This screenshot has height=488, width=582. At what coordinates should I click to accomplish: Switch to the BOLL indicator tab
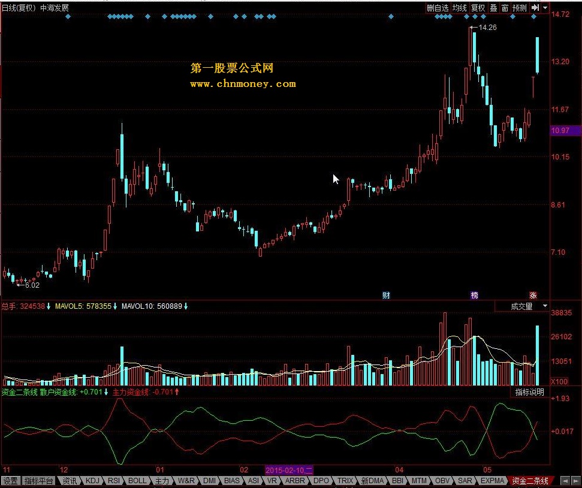137,481
